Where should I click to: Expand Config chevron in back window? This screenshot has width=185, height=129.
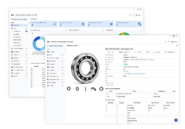pyautogui.click(x=27, y=76)
